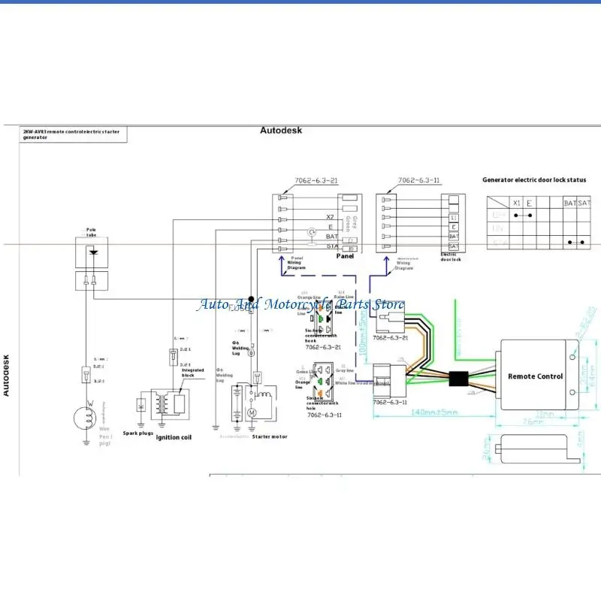This screenshot has height=601, width=601.
Task: Click 7062-6.3-11 callout above door lock connector
Action: [x=419, y=180]
